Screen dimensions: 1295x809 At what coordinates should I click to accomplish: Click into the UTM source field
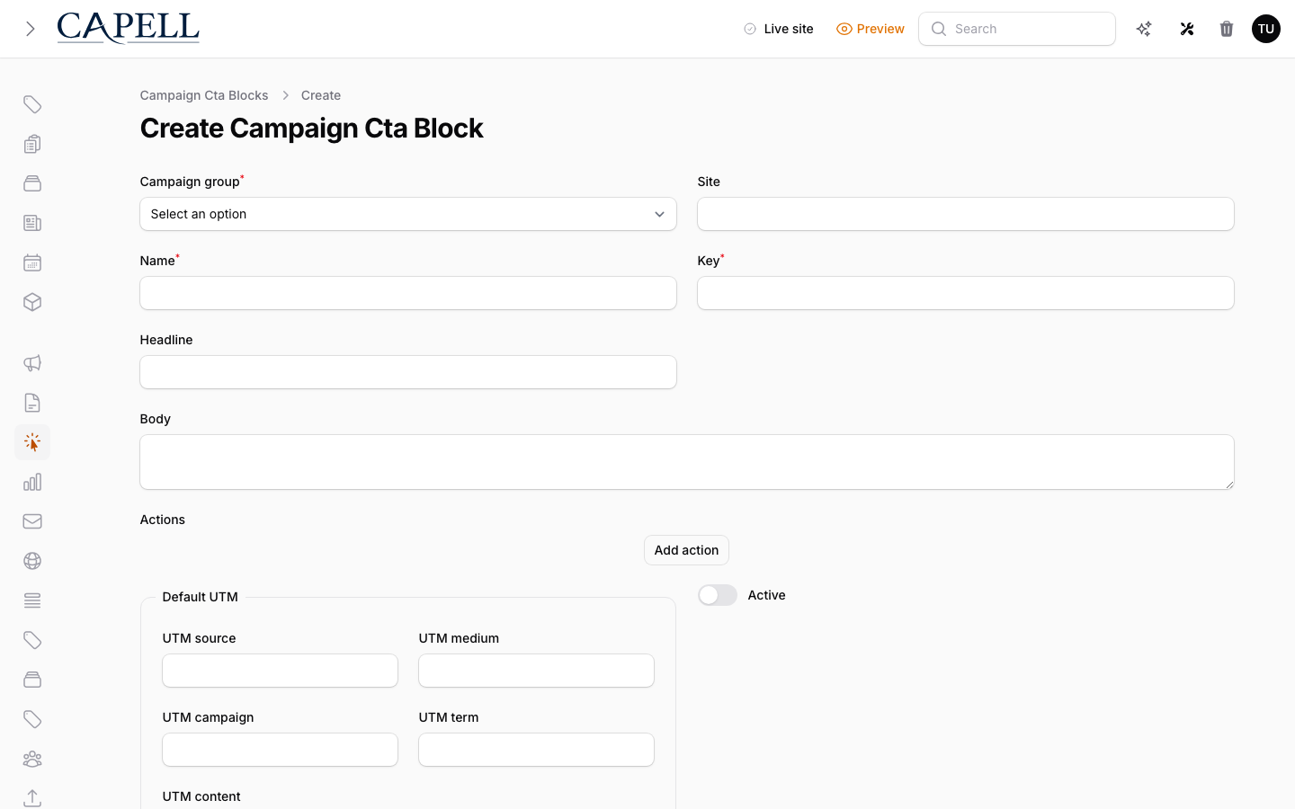click(280, 671)
